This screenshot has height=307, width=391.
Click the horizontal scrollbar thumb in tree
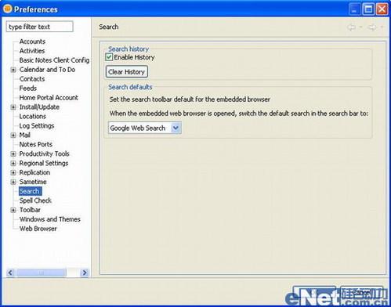42,273
